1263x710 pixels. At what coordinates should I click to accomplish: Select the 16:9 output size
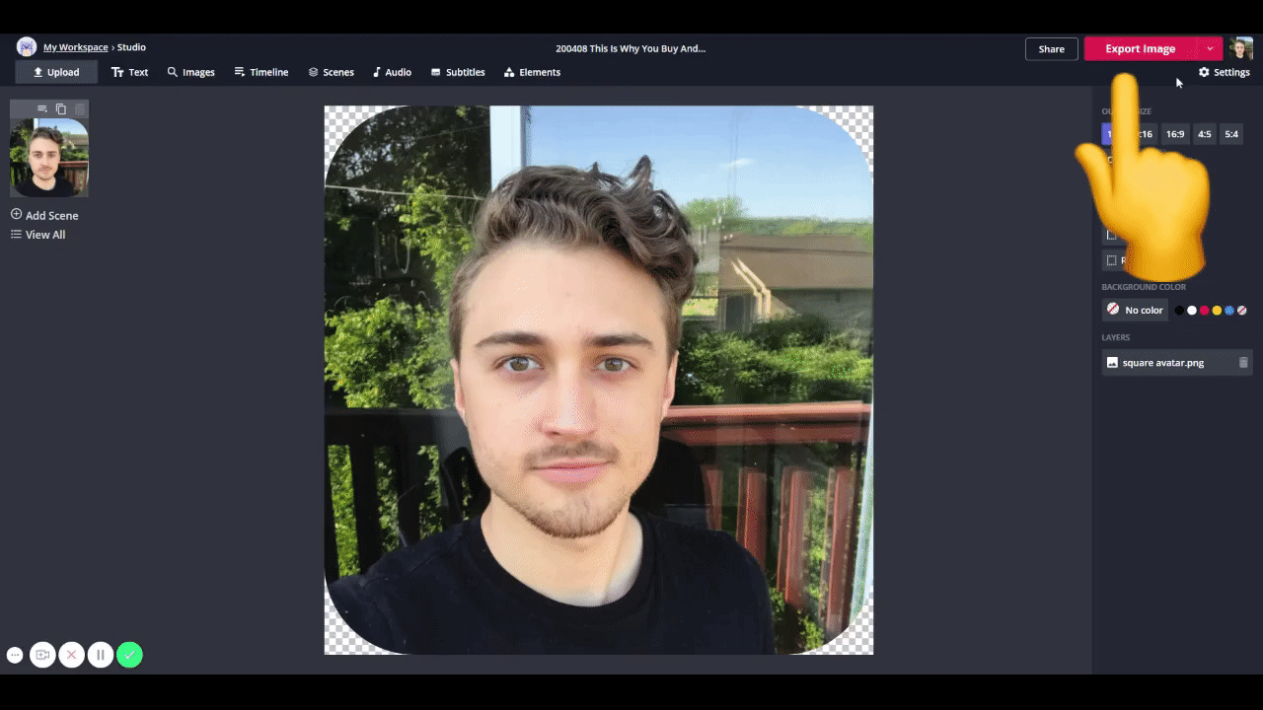1174,134
